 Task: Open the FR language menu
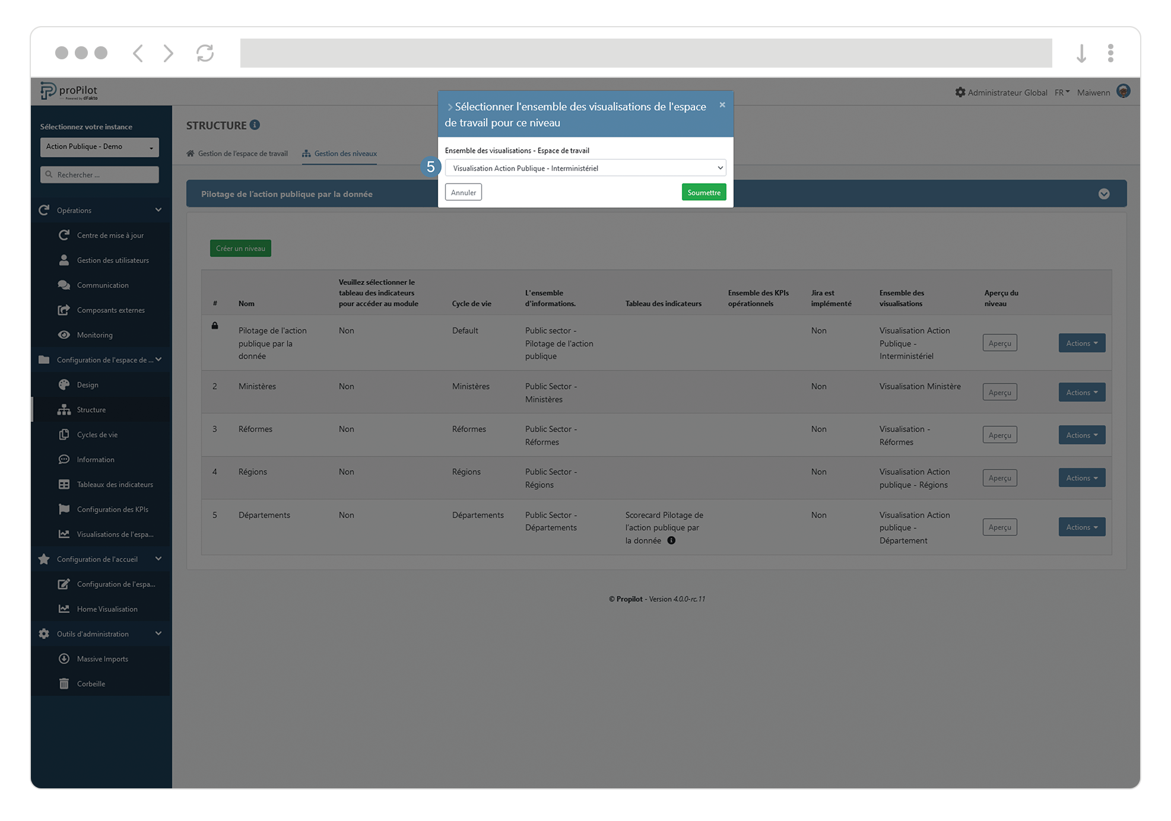click(1062, 92)
